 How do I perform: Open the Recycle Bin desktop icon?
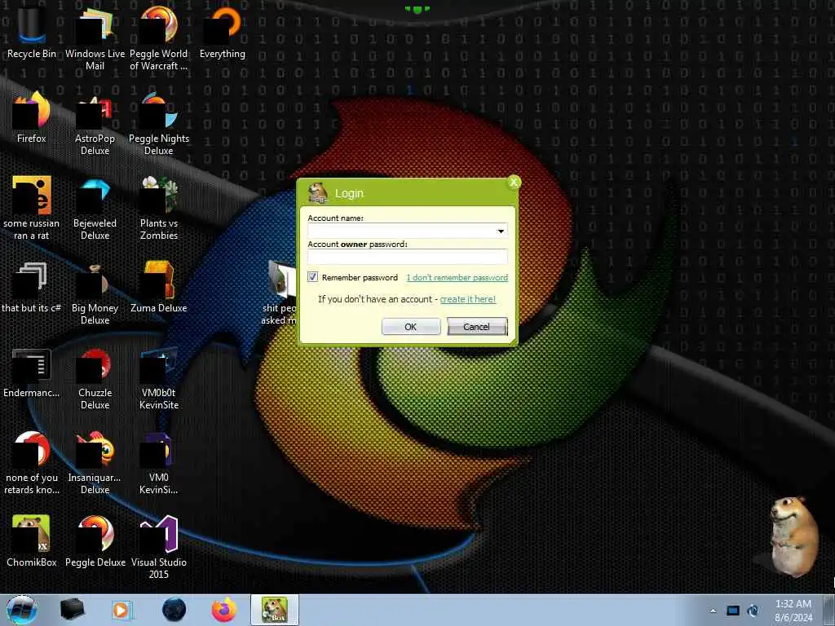tap(32, 32)
